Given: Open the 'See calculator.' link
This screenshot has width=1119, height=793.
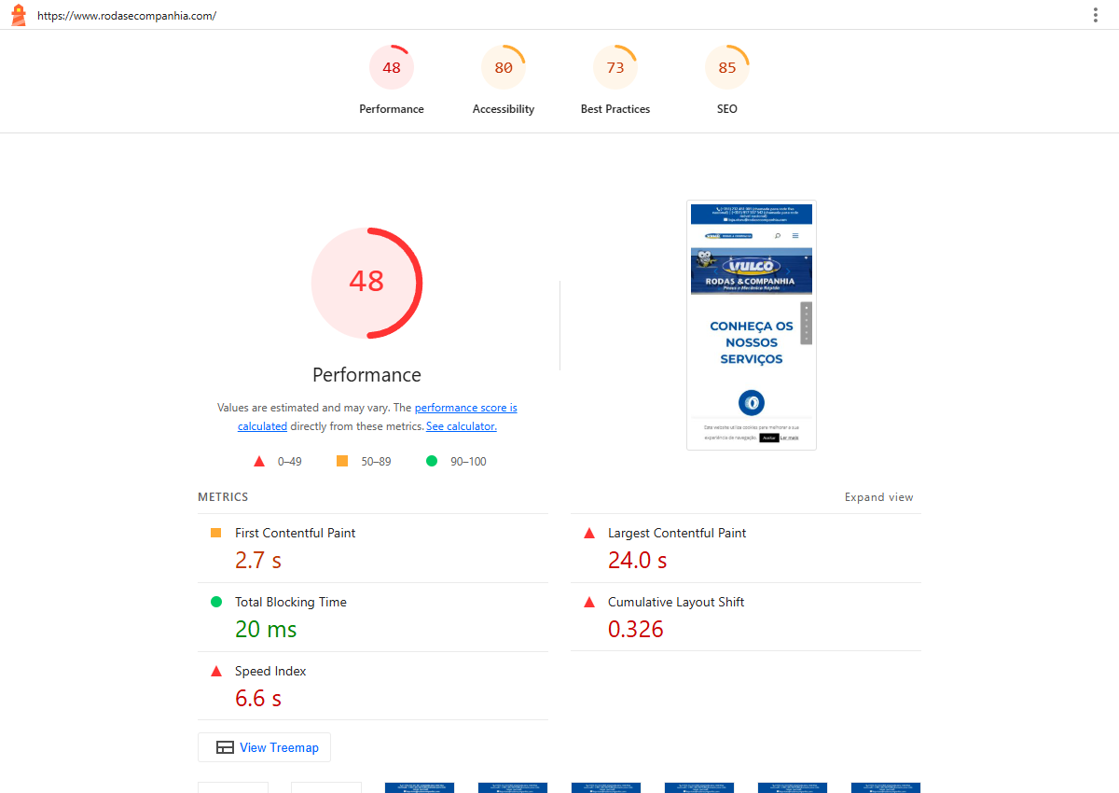Looking at the screenshot, I should point(462,426).
